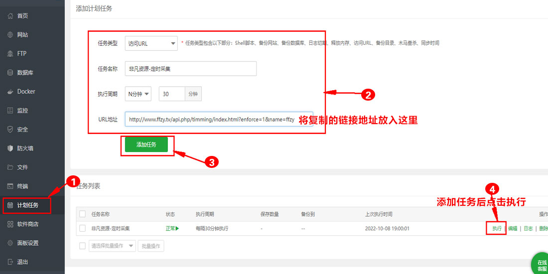
Task: Open the 任务类型 访问URL dropdown
Action: click(x=151, y=43)
